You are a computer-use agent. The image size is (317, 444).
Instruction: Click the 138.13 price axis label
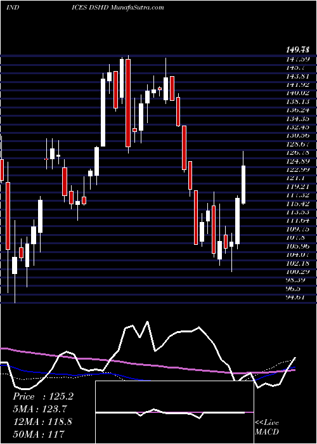pos(298,101)
